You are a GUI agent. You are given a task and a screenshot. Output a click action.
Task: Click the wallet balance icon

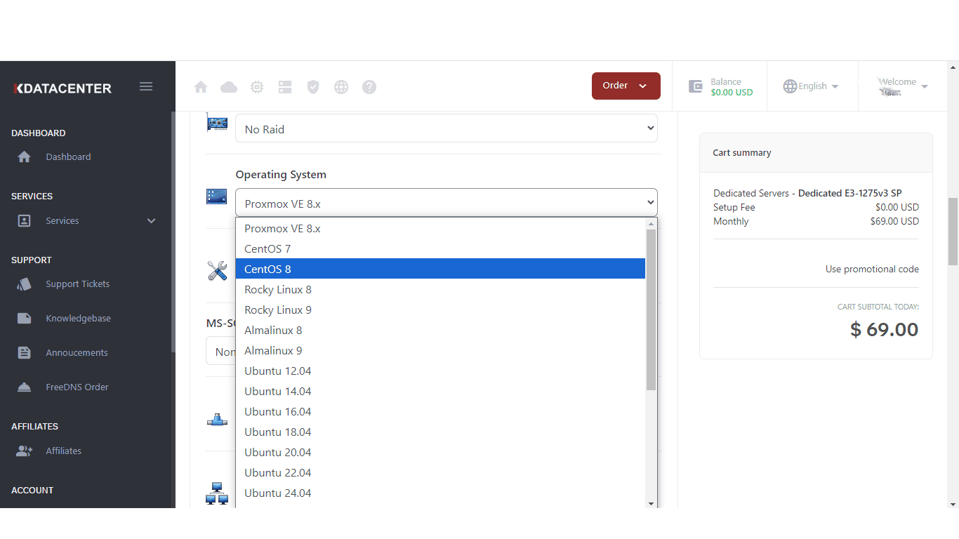(x=696, y=86)
